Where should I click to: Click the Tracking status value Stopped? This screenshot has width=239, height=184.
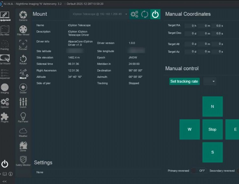pos(134,83)
